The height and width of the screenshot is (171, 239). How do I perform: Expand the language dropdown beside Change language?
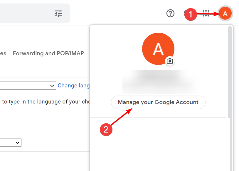28,86
